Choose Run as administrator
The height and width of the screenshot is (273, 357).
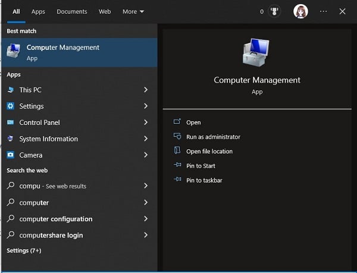(213, 137)
